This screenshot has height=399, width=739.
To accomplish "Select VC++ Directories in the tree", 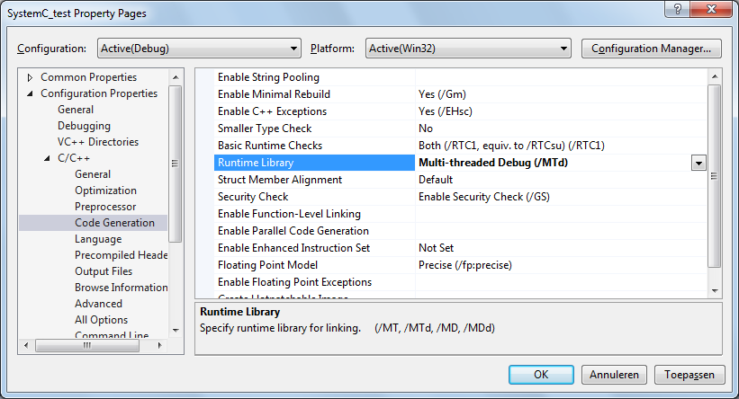I will (x=98, y=142).
